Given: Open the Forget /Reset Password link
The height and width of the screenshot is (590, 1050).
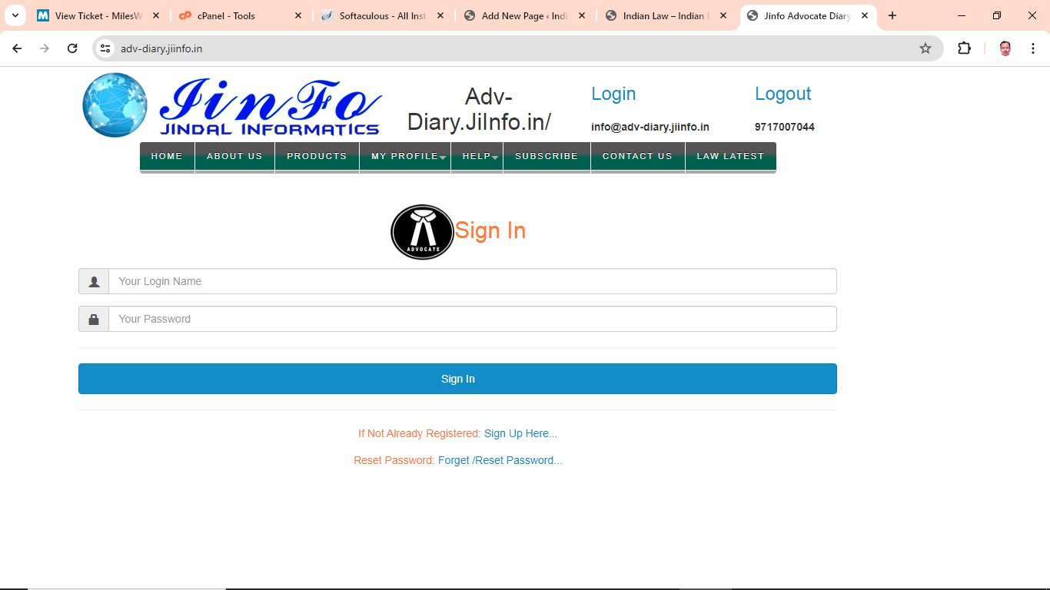Looking at the screenshot, I should pyautogui.click(x=500, y=460).
